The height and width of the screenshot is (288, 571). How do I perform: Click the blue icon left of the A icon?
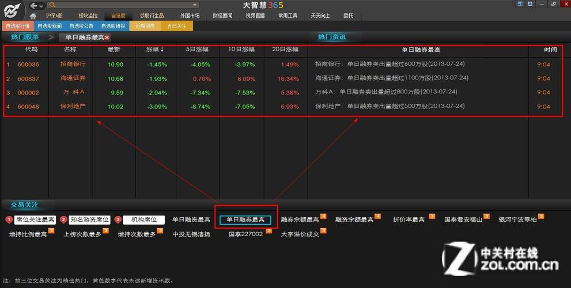(x=520, y=4)
